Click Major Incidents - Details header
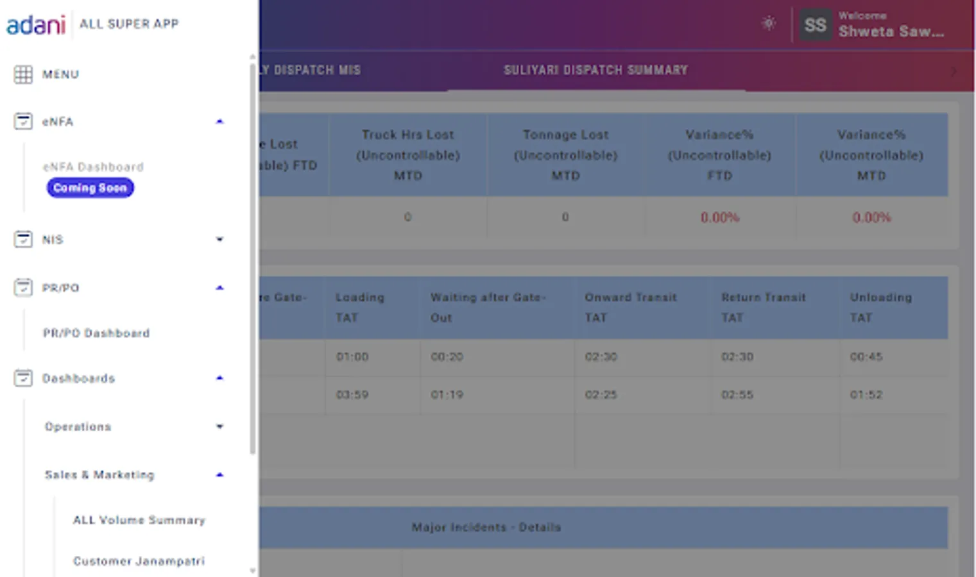The image size is (976, 577). [486, 528]
